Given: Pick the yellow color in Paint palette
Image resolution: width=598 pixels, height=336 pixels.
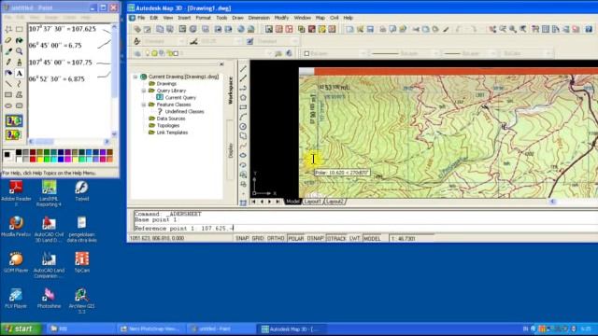Looking at the screenshot, I should click(39, 160).
